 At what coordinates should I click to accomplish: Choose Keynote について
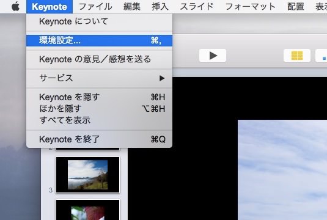(x=99, y=21)
